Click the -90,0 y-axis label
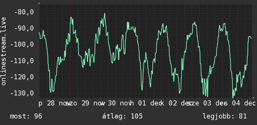Viewport: 257px width, 125px height. [x=24, y=28]
